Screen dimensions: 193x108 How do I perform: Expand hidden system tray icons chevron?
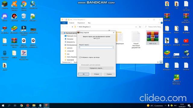[166, 106]
